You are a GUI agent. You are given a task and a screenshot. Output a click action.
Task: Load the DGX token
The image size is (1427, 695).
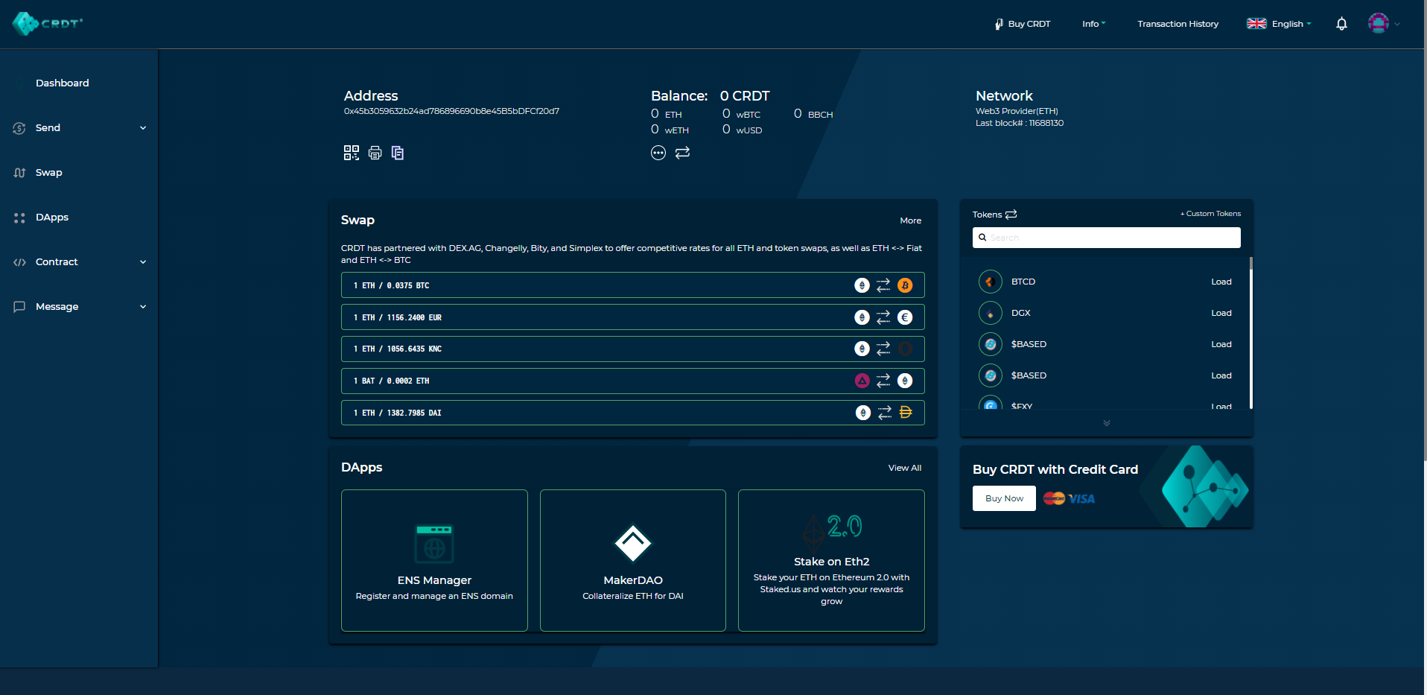click(x=1221, y=313)
